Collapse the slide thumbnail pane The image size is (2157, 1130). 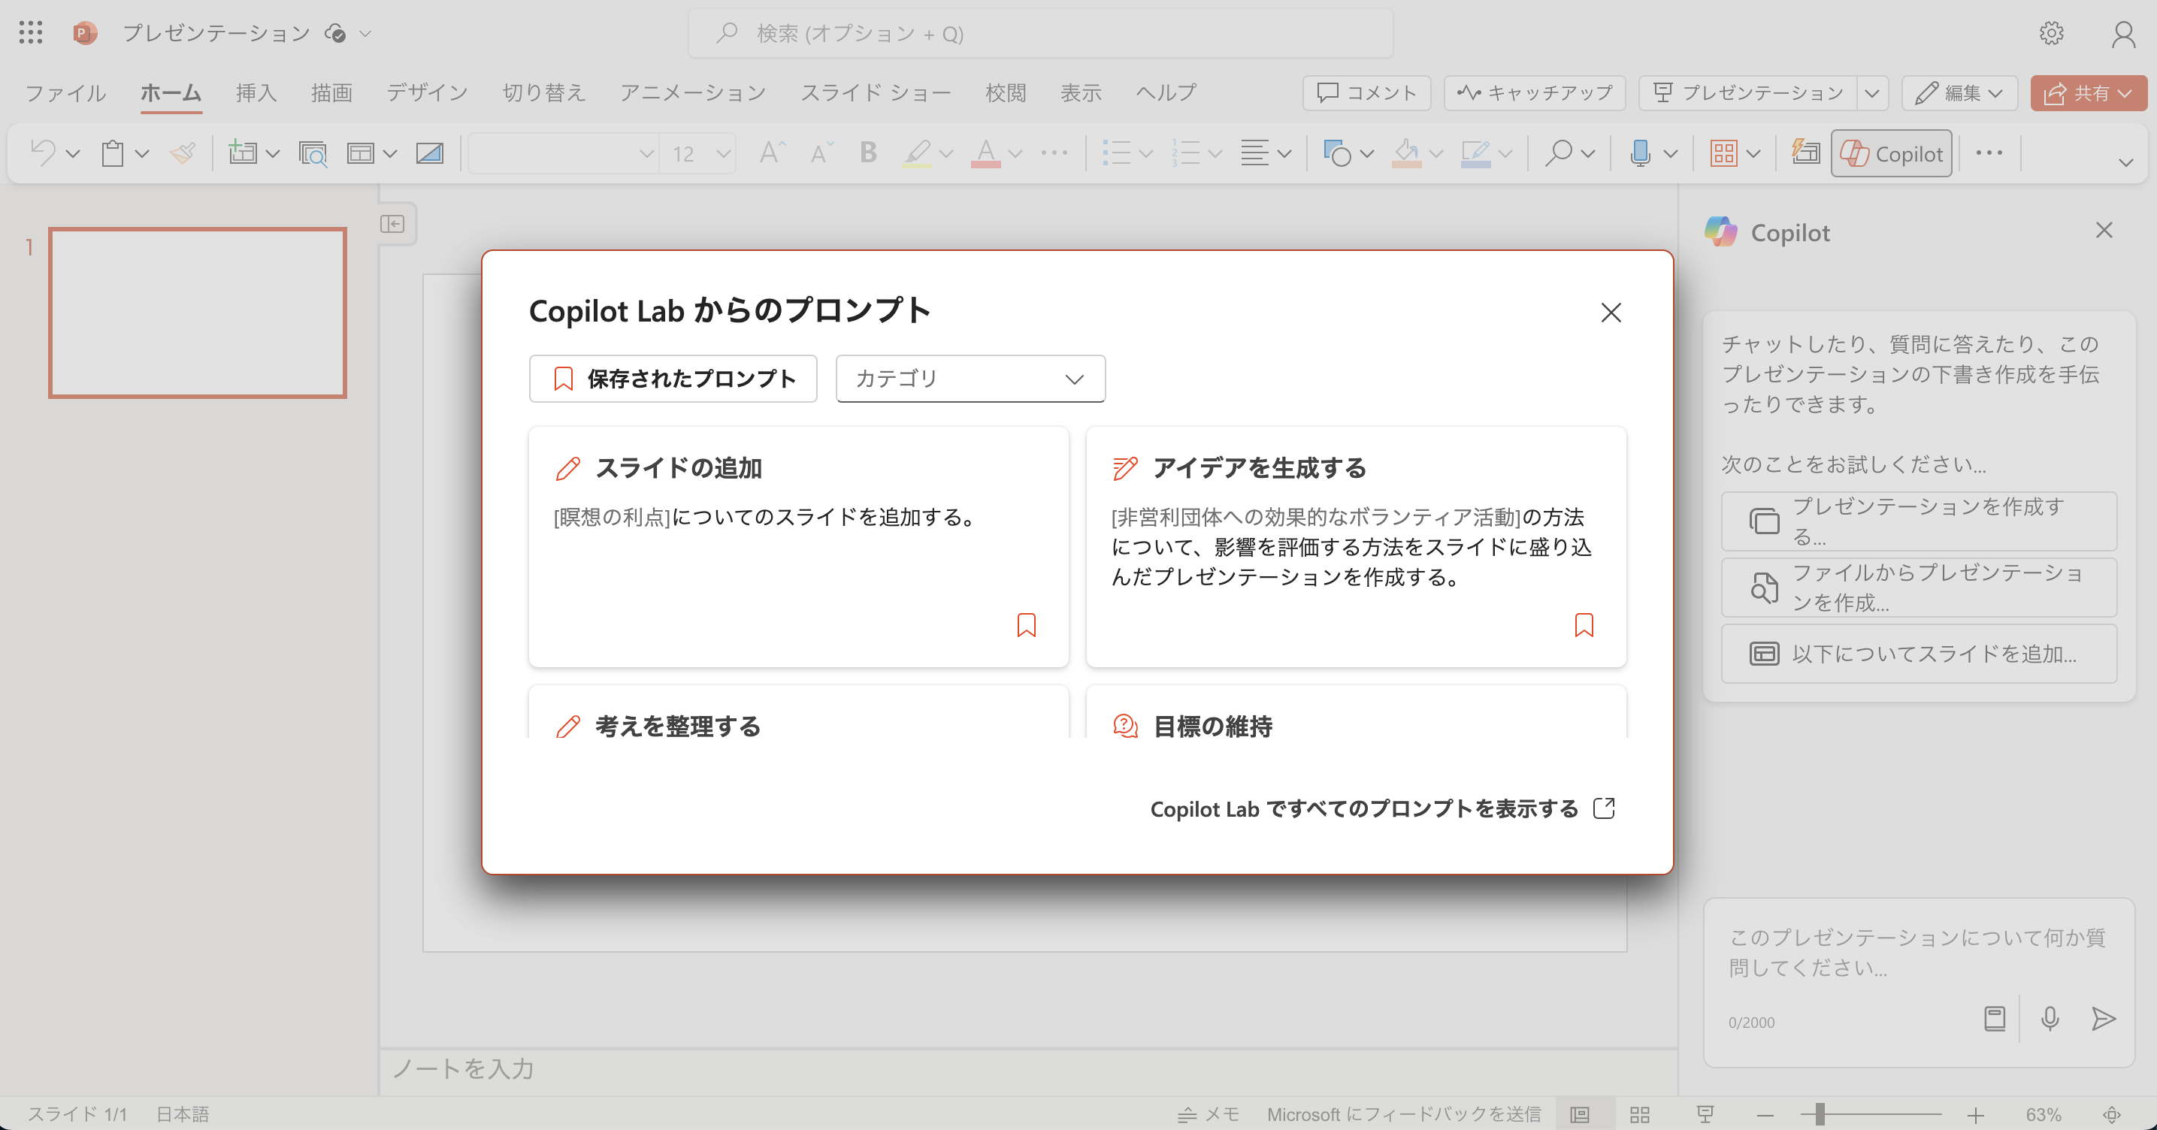click(x=392, y=225)
